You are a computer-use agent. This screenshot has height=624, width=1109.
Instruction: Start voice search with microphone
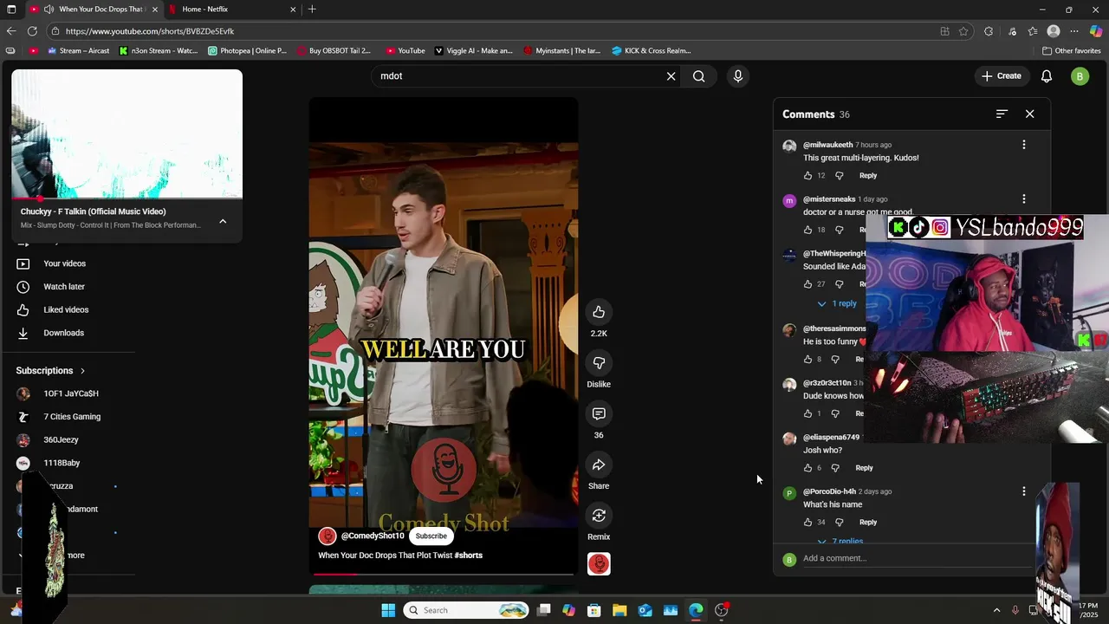pyautogui.click(x=738, y=76)
